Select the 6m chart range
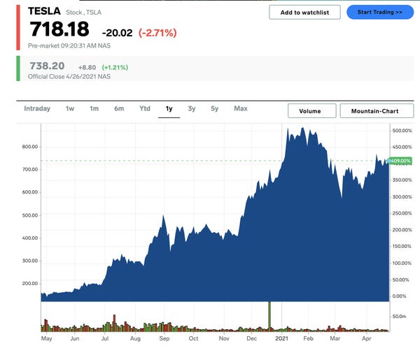 (119, 108)
